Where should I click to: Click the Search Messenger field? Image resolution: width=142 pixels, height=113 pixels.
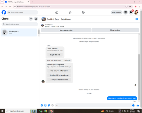point(20,24)
